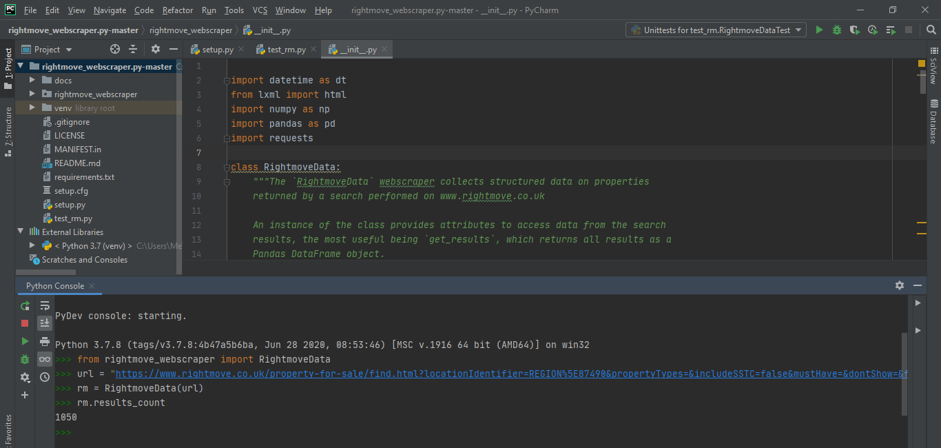Toggle soft-wrap in the console

[x=45, y=305]
